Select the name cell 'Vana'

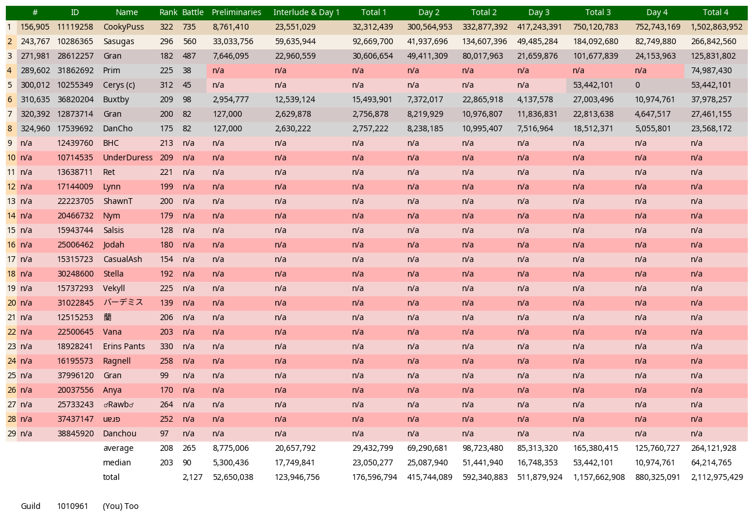tap(112, 332)
